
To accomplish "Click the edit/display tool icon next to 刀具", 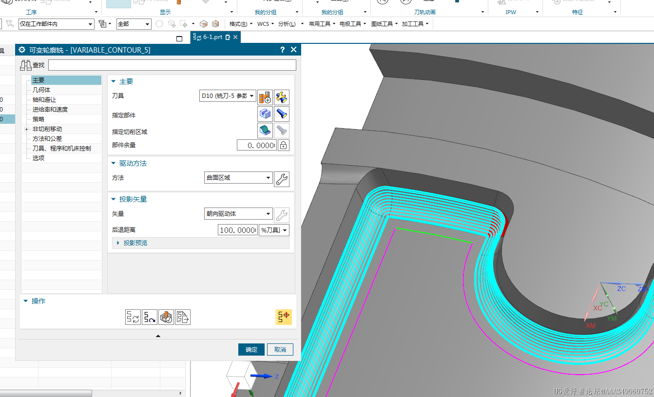I will coord(282,97).
